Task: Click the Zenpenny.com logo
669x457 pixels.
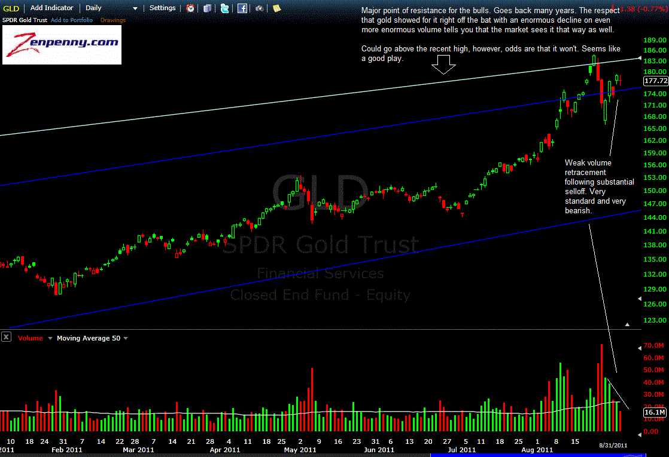Action: 62,45
